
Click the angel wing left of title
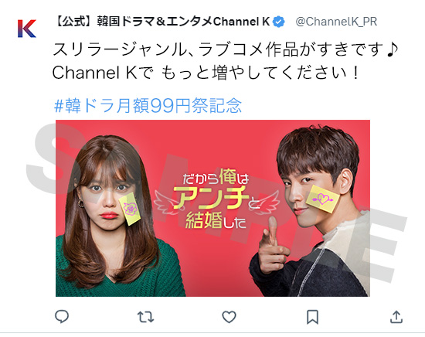click(166, 203)
